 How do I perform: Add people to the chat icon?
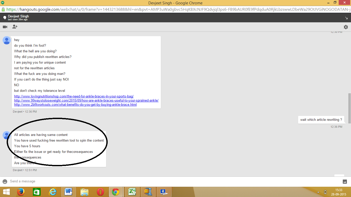[15, 27]
